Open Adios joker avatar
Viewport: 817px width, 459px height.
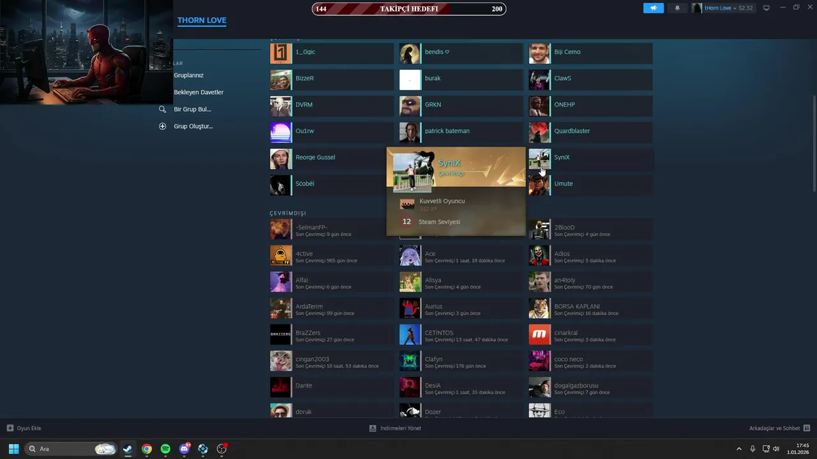point(539,256)
